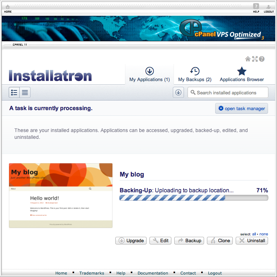Click the Upgrade button
Image resolution: width=277 pixels, height=277 pixels.
coord(131,241)
